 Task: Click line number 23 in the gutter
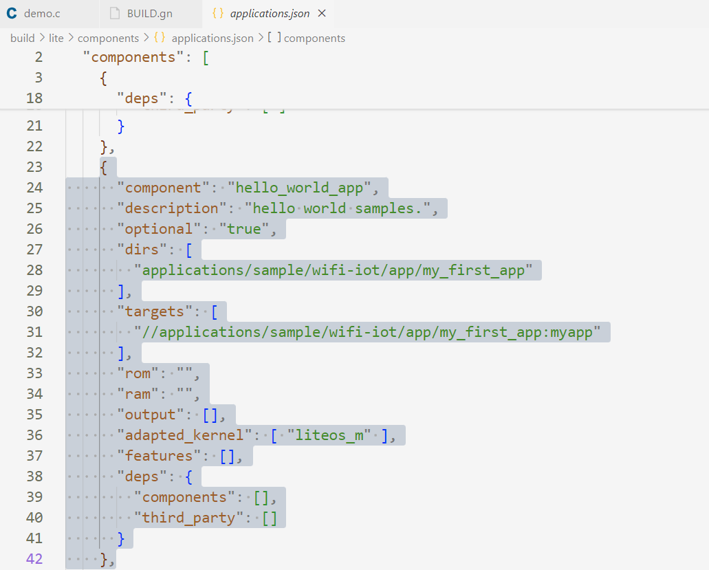34,167
